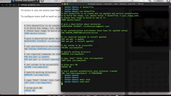Go back in the browser
This screenshot has width=171, height=96.
3,5
